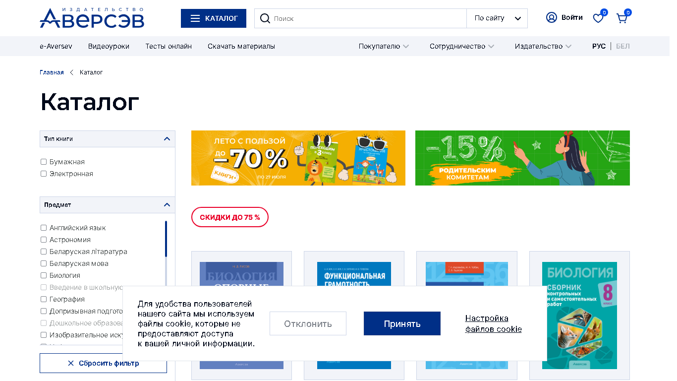Go to Видеоуроки section
The image size is (677, 381).
(x=109, y=46)
